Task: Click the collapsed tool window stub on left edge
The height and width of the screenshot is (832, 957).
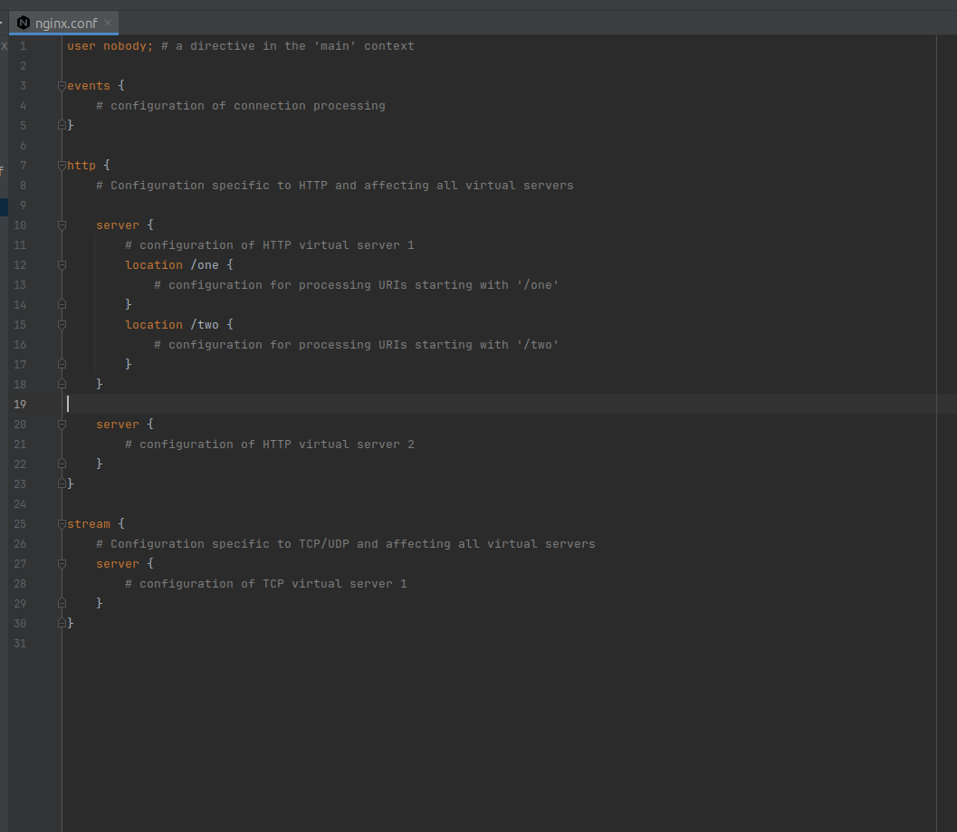Action: coord(4,169)
